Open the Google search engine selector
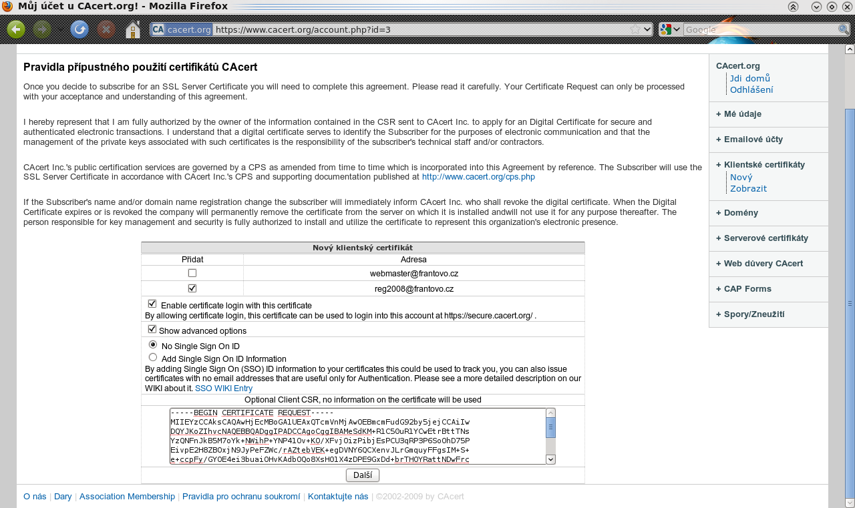This screenshot has height=508, width=855. coord(670,29)
